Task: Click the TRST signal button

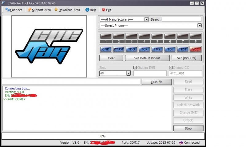Action: point(183,49)
